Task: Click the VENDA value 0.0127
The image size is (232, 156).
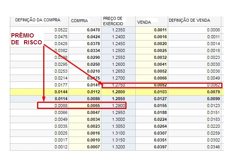Action: tap(160, 98)
